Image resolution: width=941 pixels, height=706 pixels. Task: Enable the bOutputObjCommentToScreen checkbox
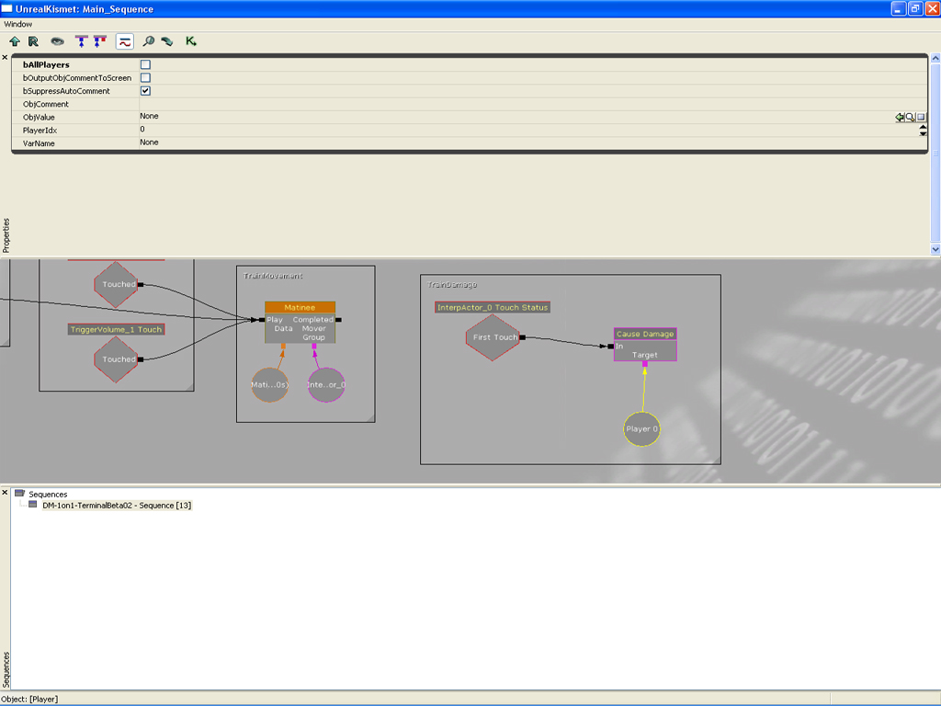145,77
